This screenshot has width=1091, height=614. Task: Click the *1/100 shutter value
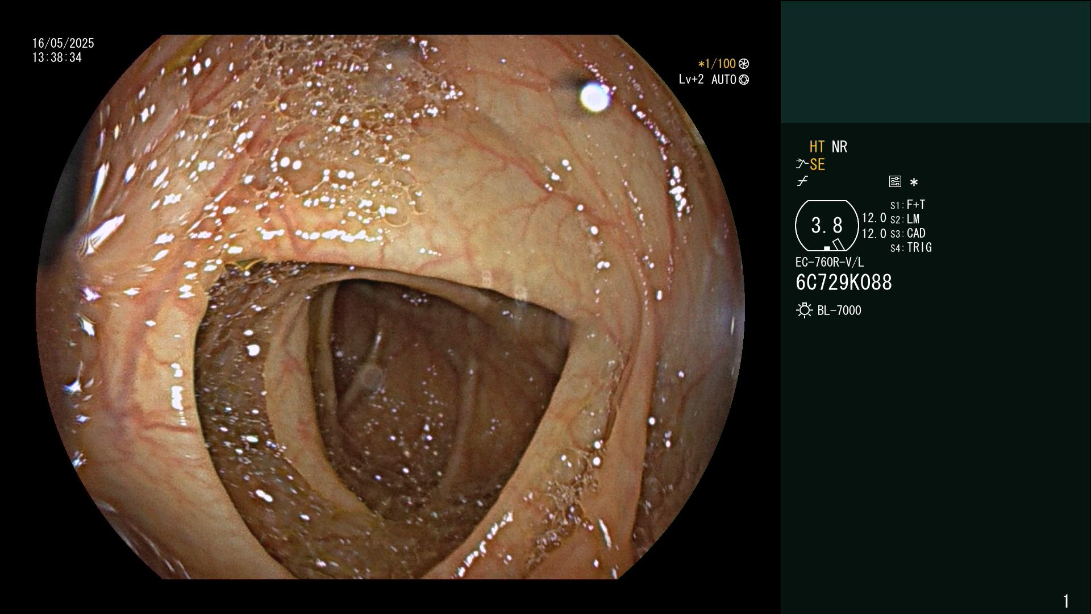click(717, 64)
